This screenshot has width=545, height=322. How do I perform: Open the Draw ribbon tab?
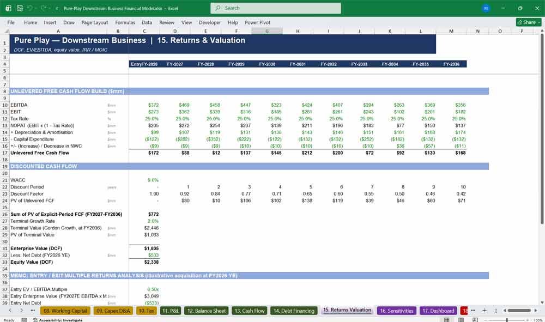pyautogui.click(x=69, y=22)
